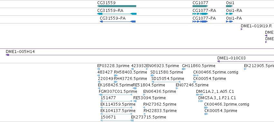The height and width of the screenshot is (122, 274).
Task: Select the CK00054.5prime EST arrows
Action: point(195,82)
